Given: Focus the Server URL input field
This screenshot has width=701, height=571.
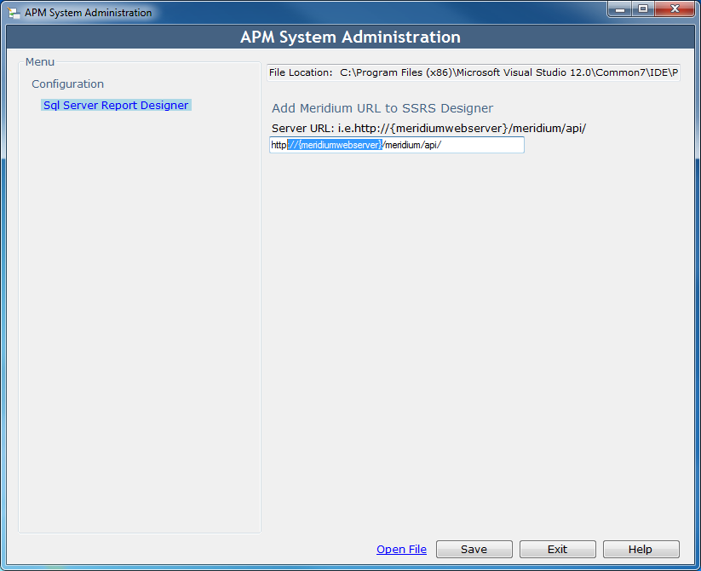Looking at the screenshot, I should pyautogui.click(x=397, y=145).
